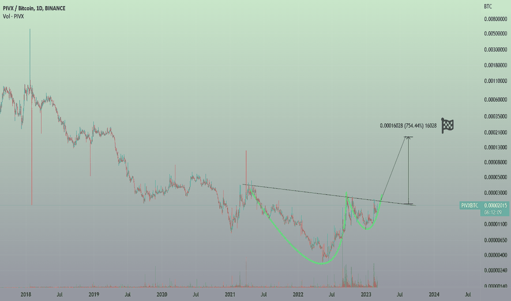Click price axis value 0.00013000
The width and height of the screenshot is (511, 301).
pyautogui.click(x=495, y=147)
